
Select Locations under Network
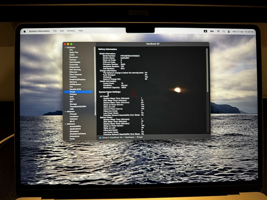pos(74,116)
